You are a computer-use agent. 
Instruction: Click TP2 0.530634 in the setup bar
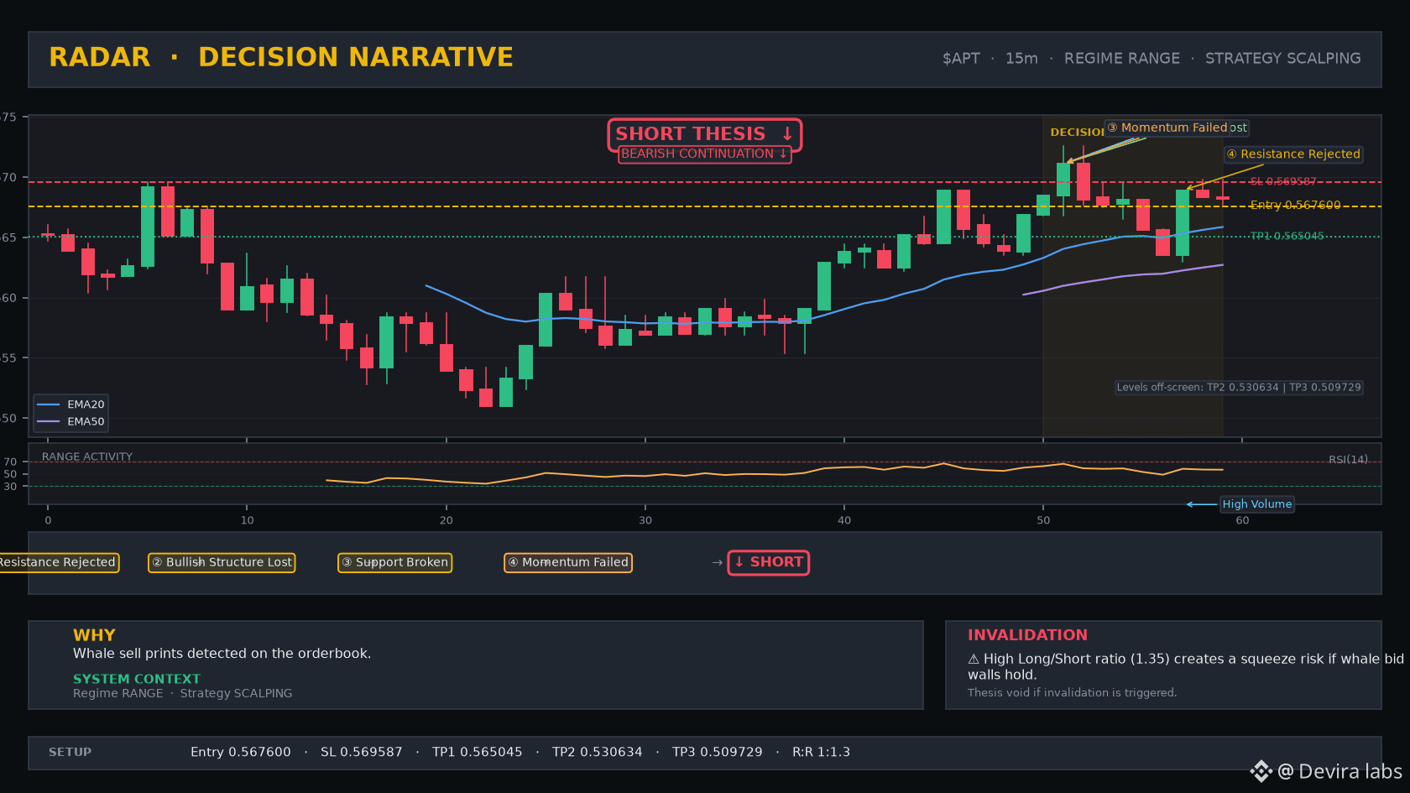598,752
